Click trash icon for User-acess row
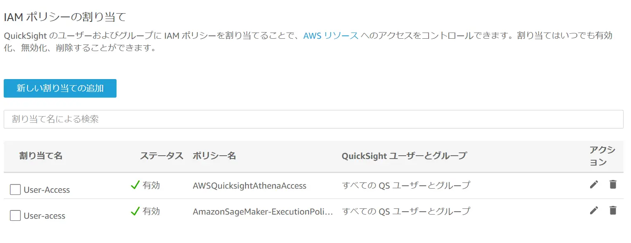The width and height of the screenshot is (631, 243). click(x=613, y=210)
